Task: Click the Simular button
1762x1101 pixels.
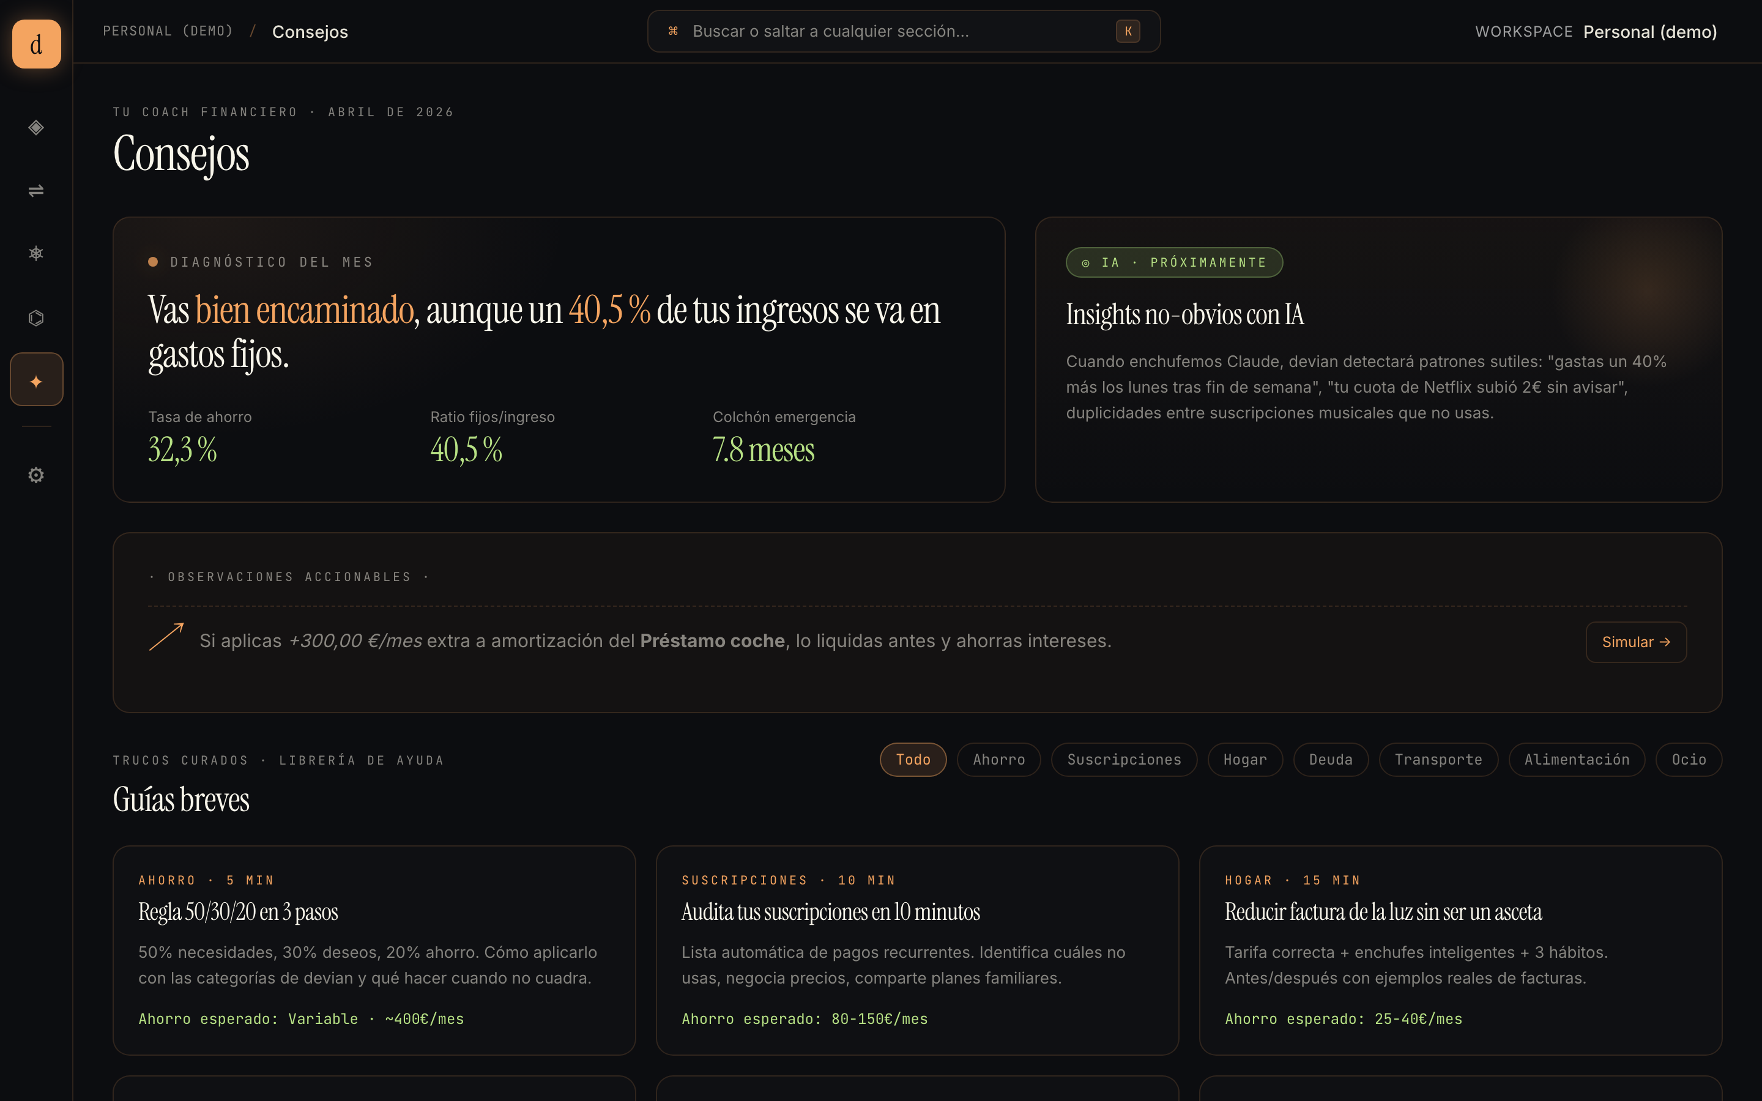Action: [x=1635, y=642]
